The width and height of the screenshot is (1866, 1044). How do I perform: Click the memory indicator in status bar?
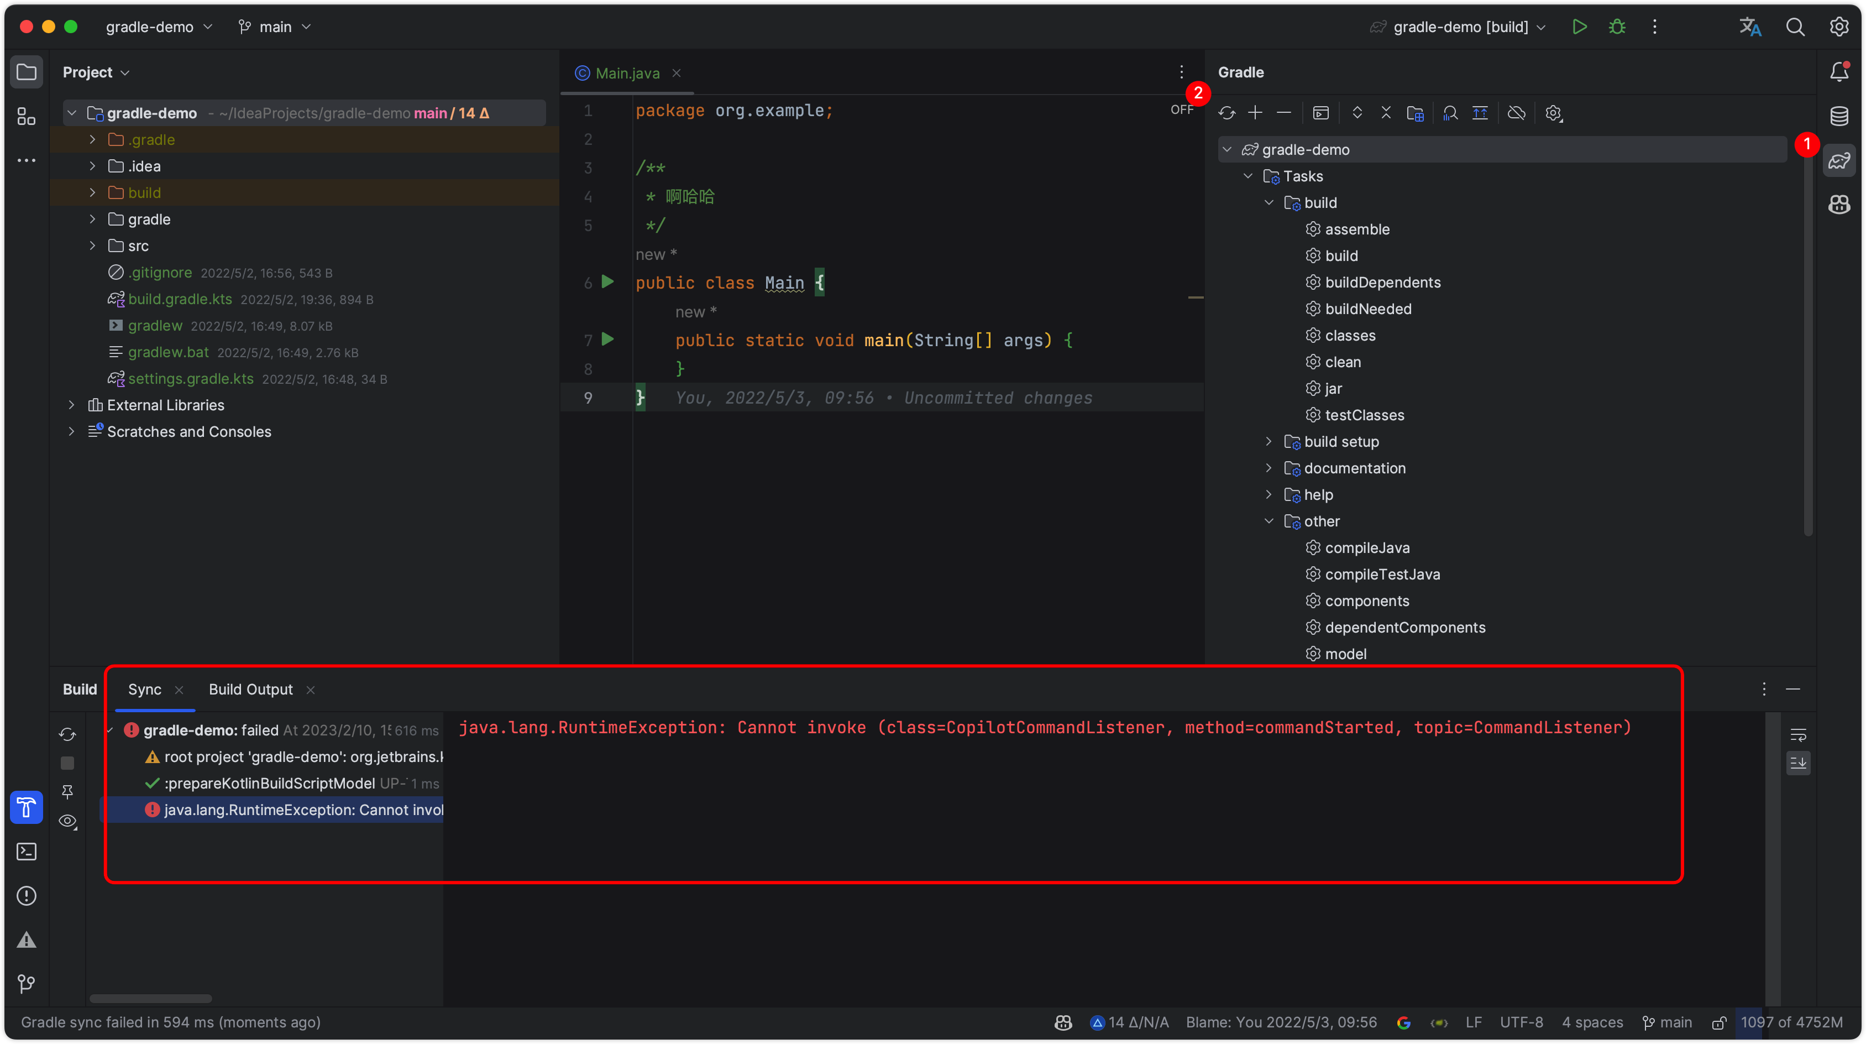(1791, 1022)
